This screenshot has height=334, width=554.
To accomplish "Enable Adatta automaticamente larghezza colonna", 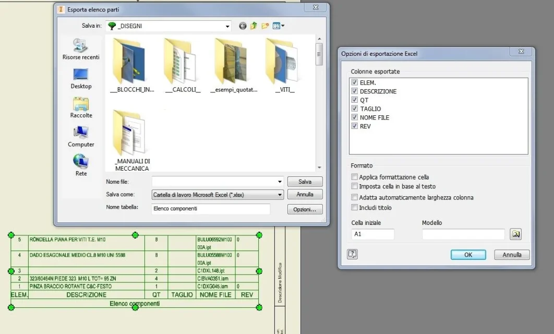I will [354, 197].
